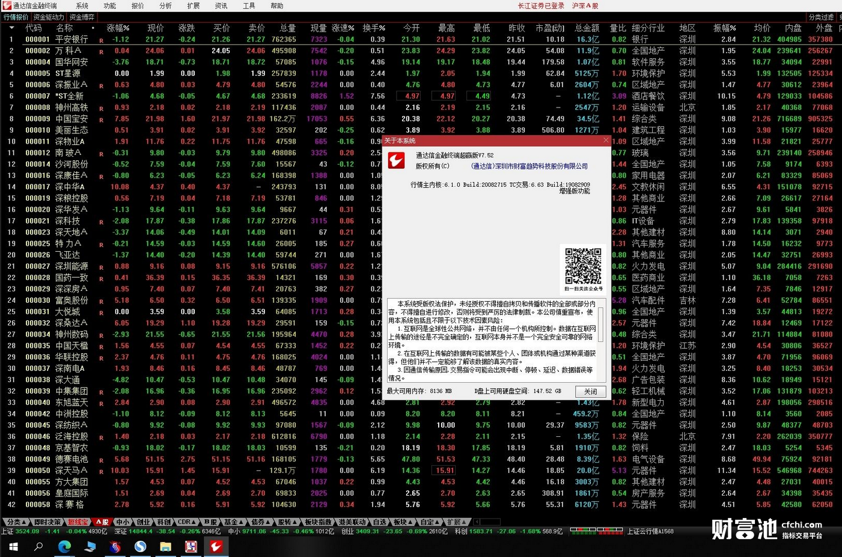This screenshot has width=842, height=557.
Task: Open the 扩展 menu in the menu bar
Action: tap(194, 5)
